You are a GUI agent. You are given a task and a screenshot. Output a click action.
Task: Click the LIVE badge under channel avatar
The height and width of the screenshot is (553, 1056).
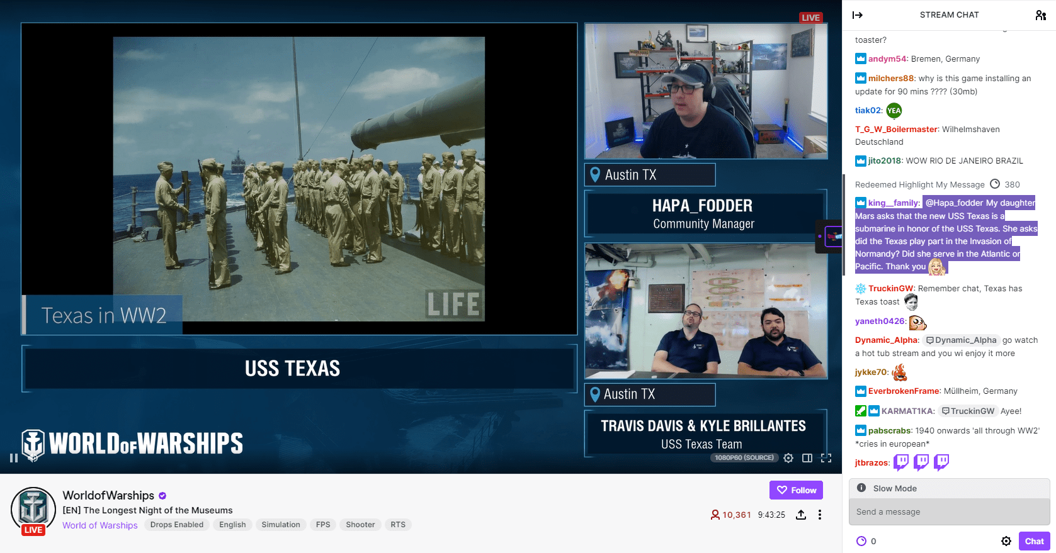click(33, 530)
